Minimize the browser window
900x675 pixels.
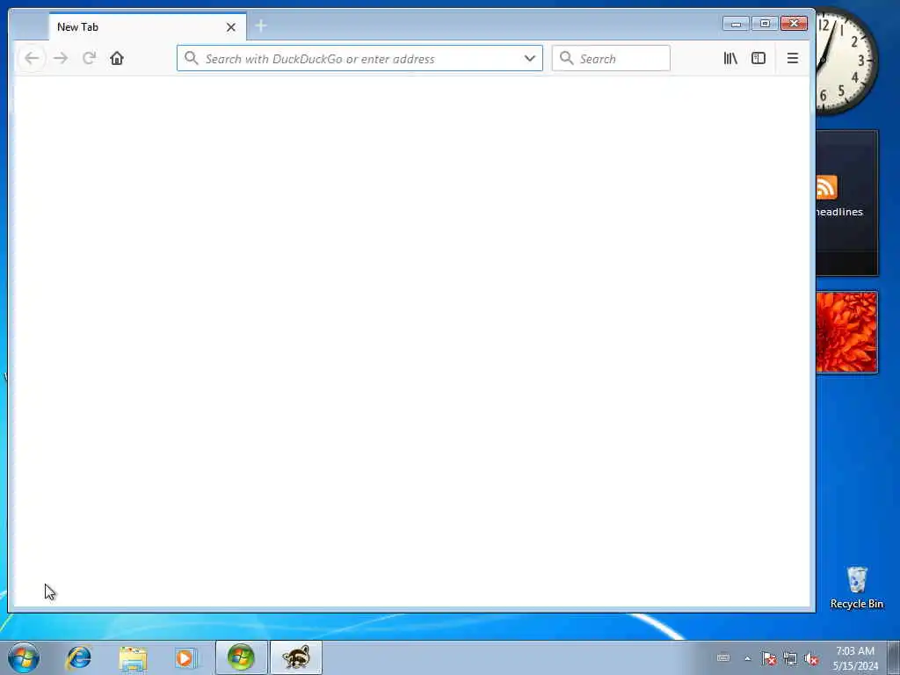pos(736,24)
